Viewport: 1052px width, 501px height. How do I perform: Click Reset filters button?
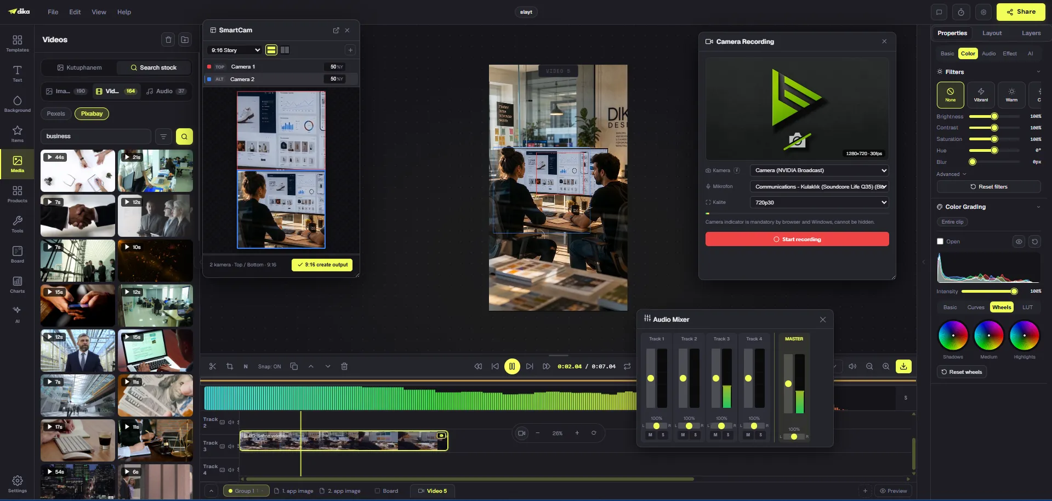pos(988,187)
